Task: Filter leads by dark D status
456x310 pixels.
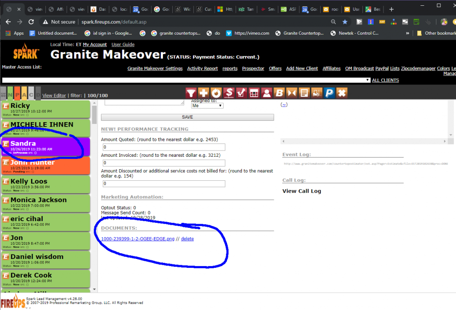Action: tap(38, 93)
